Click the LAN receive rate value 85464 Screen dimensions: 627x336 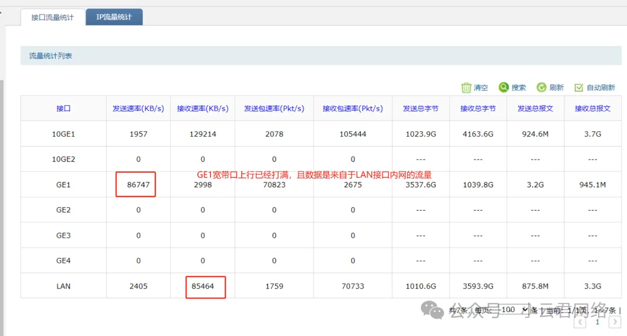coord(205,286)
